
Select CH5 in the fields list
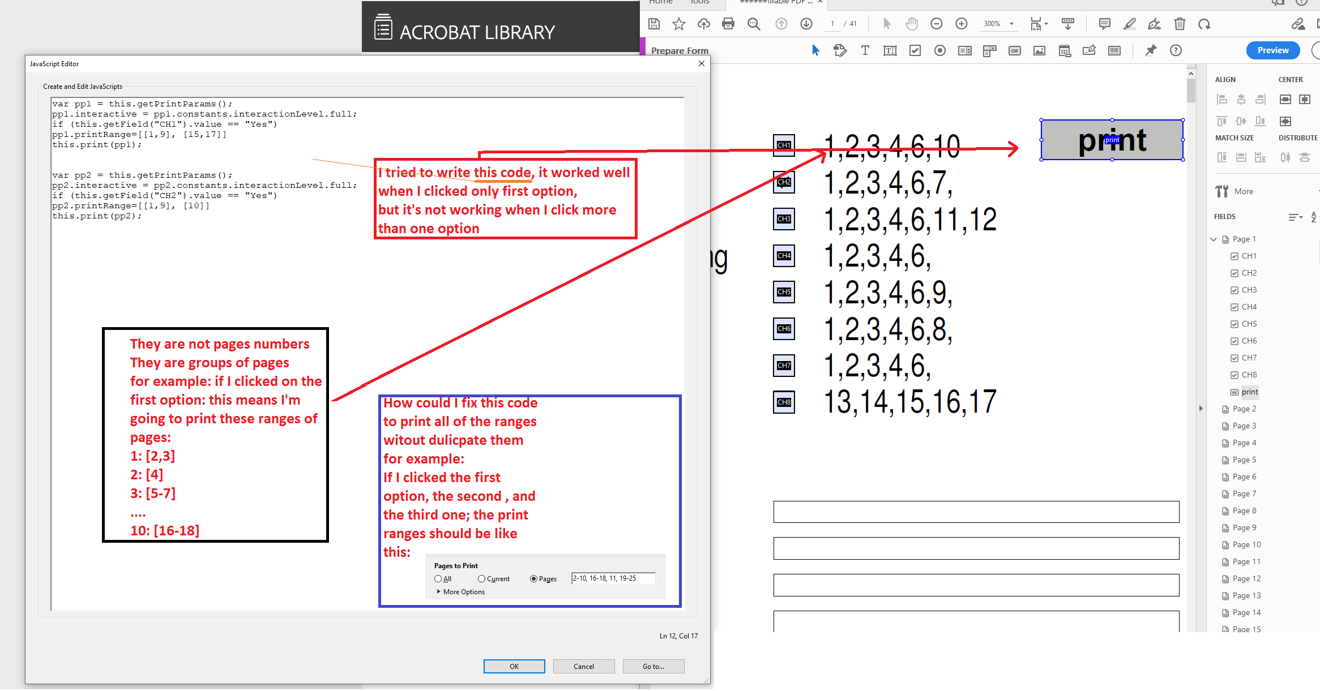pos(1249,324)
